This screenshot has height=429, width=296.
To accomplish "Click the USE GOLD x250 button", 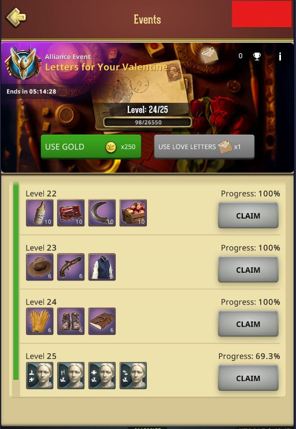I will 91,147.
